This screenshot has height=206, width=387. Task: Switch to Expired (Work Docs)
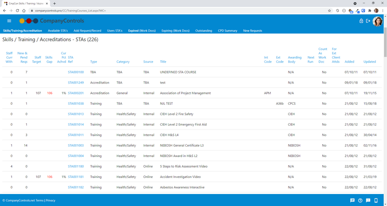[142, 30]
